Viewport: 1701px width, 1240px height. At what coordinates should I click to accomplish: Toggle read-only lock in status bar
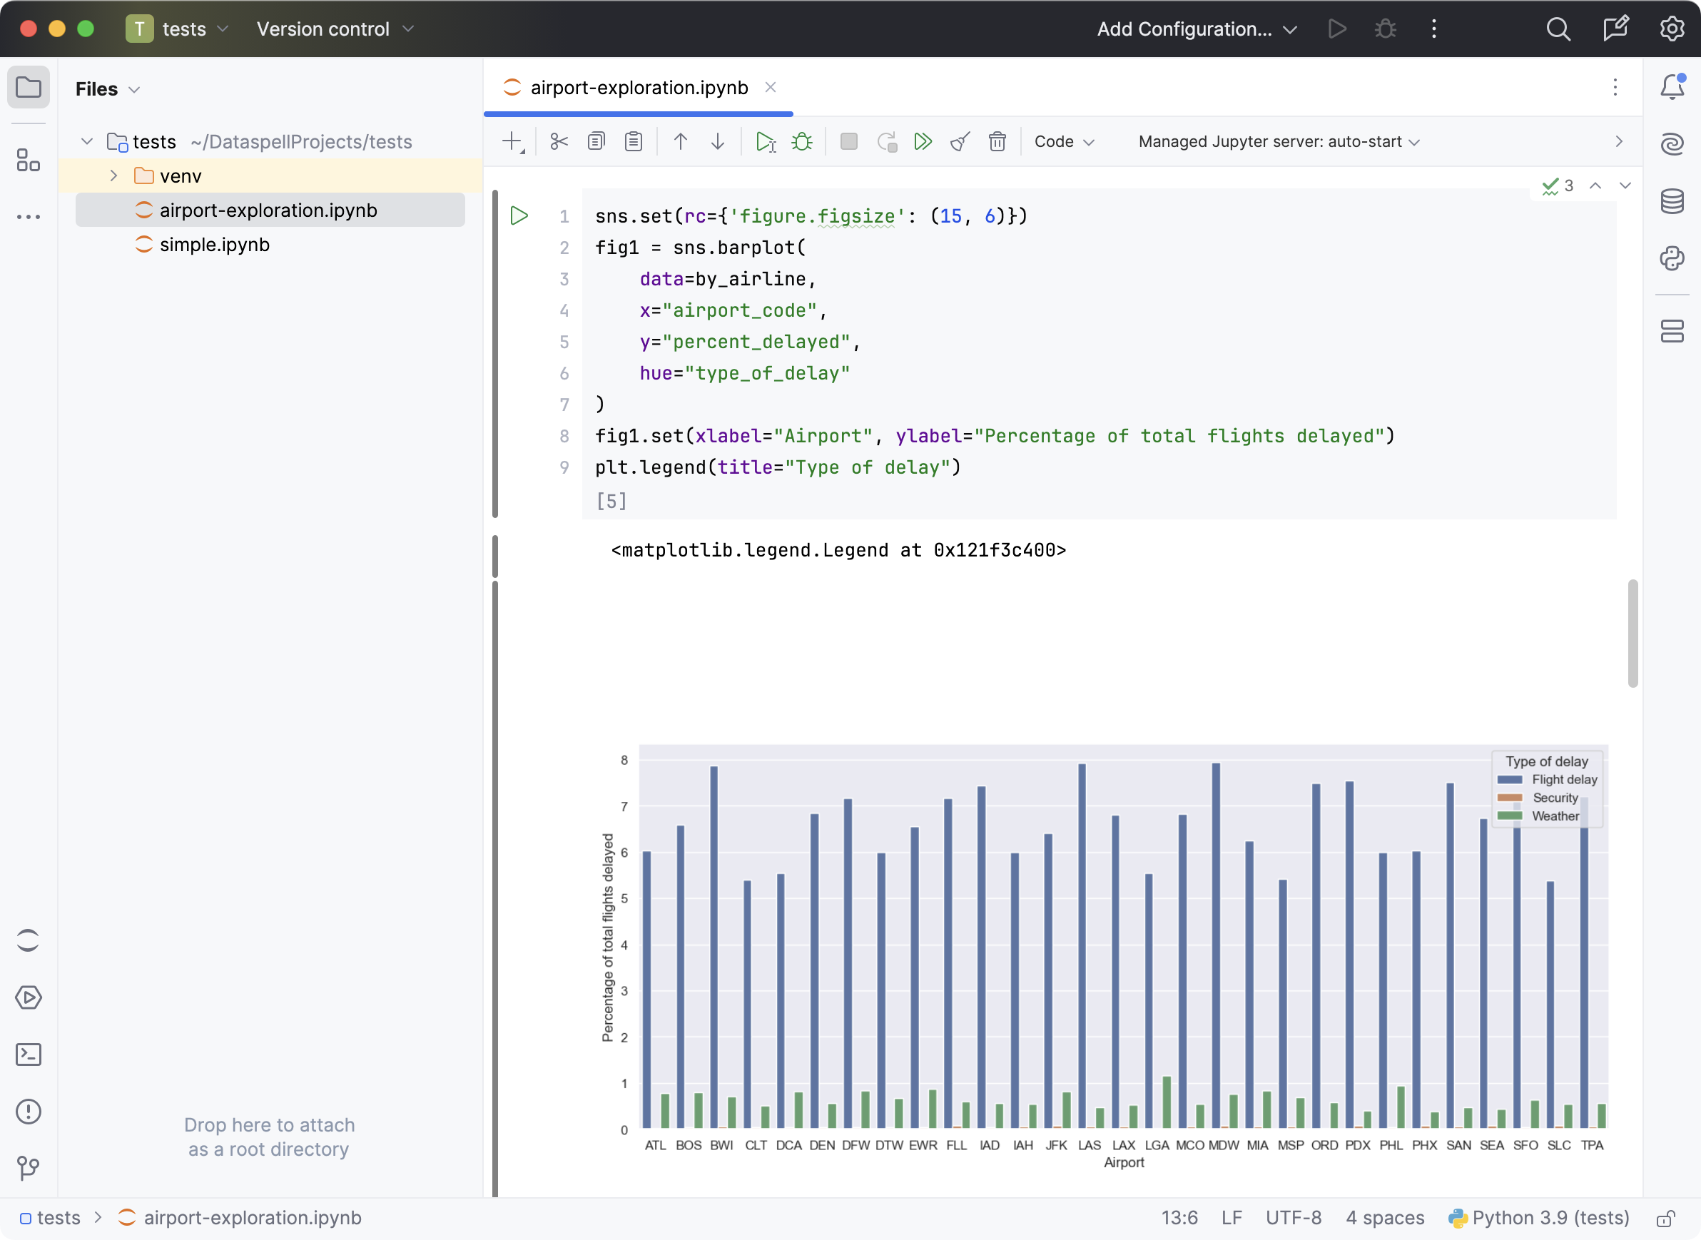click(x=1666, y=1217)
